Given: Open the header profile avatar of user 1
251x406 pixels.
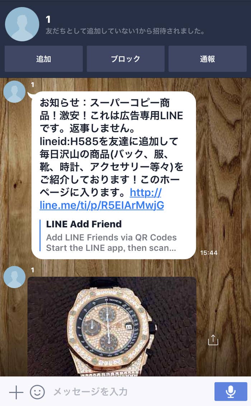Looking at the screenshot, I should (22, 24).
